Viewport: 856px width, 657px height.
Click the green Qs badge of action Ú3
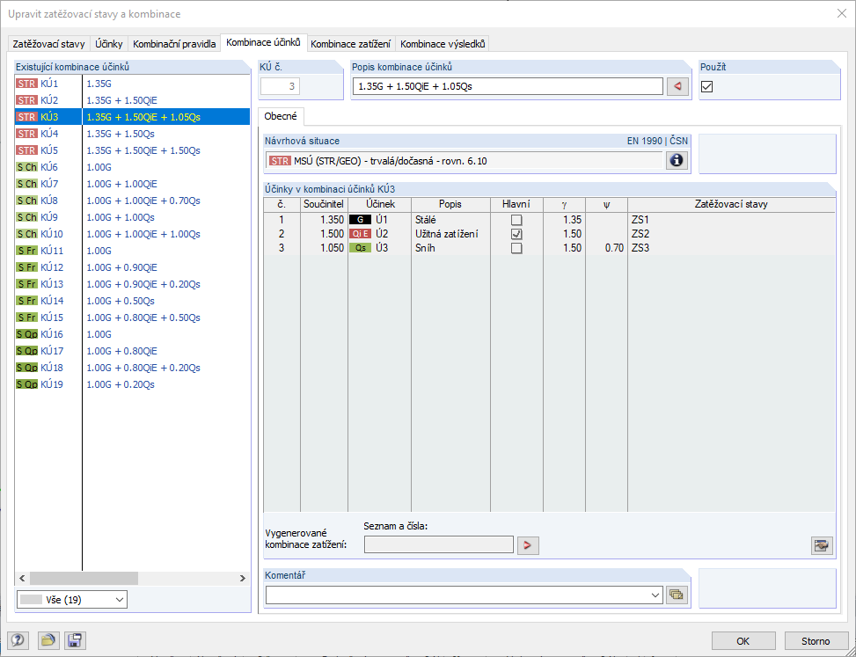[x=361, y=248]
